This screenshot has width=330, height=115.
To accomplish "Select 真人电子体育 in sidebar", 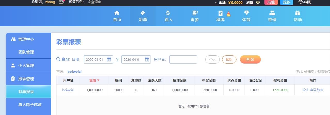I will tap(28, 104).
